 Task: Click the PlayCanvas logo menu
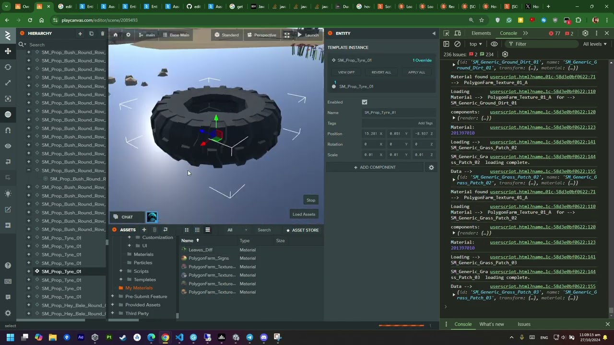pyautogui.click(x=8, y=35)
